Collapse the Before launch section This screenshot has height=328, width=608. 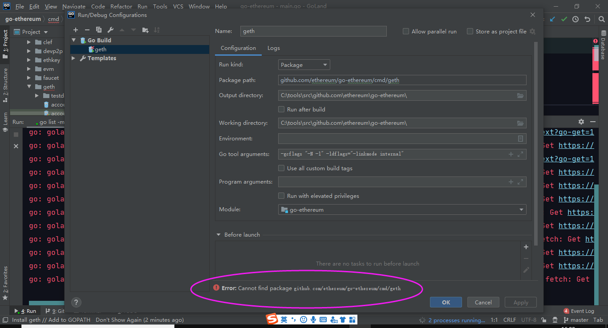(219, 235)
